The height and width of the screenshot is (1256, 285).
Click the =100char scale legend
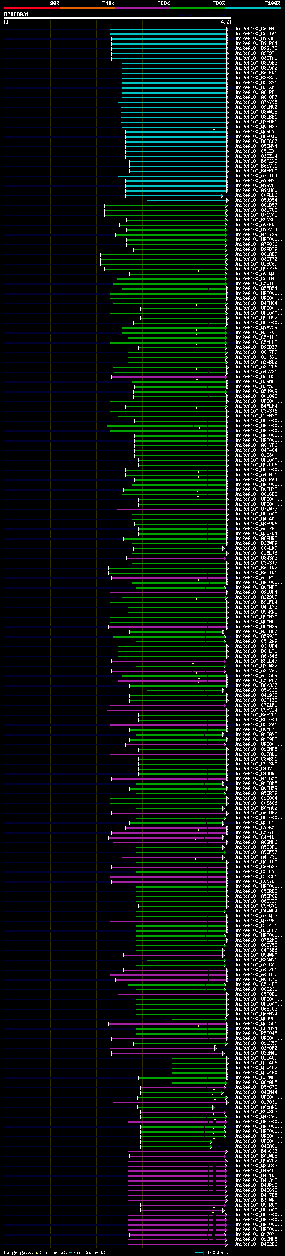(x=212, y=1252)
